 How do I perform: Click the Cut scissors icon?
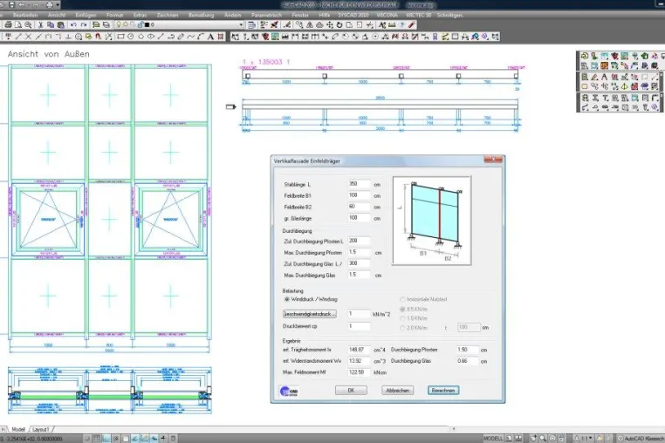40,24
